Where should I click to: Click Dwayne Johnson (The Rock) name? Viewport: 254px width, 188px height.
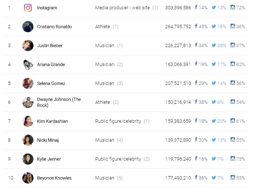click(x=59, y=102)
